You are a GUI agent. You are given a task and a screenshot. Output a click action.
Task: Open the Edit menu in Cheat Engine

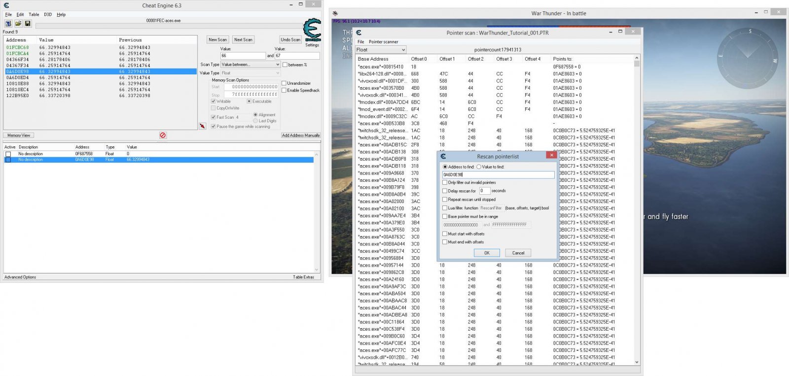20,14
